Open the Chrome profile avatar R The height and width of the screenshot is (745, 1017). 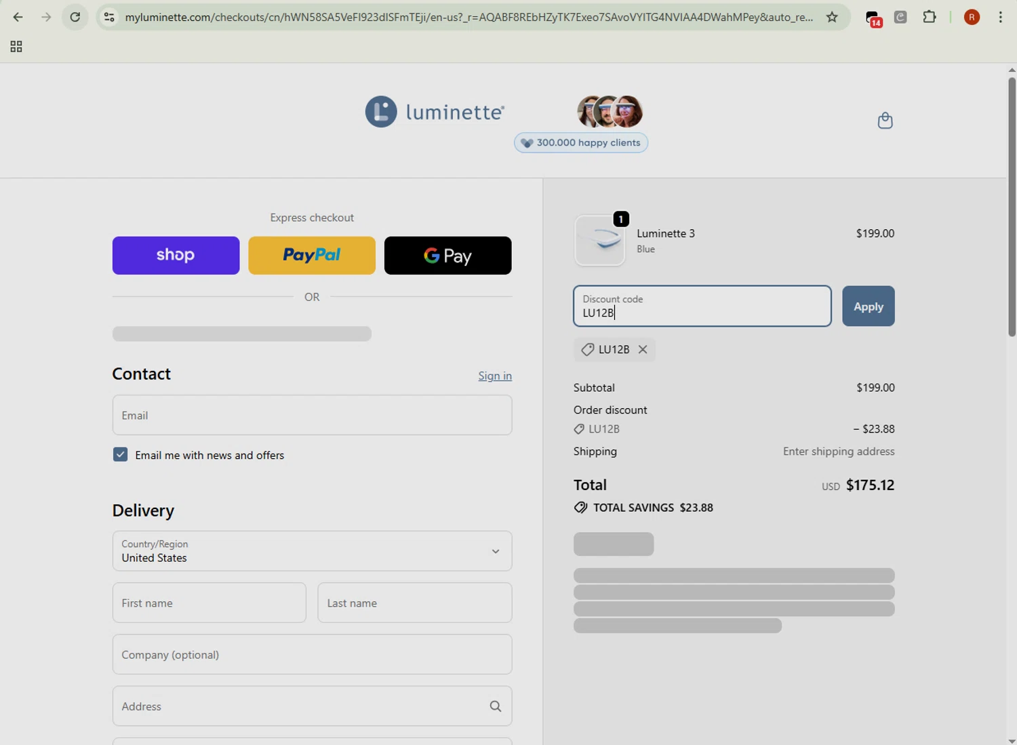click(x=972, y=17)
